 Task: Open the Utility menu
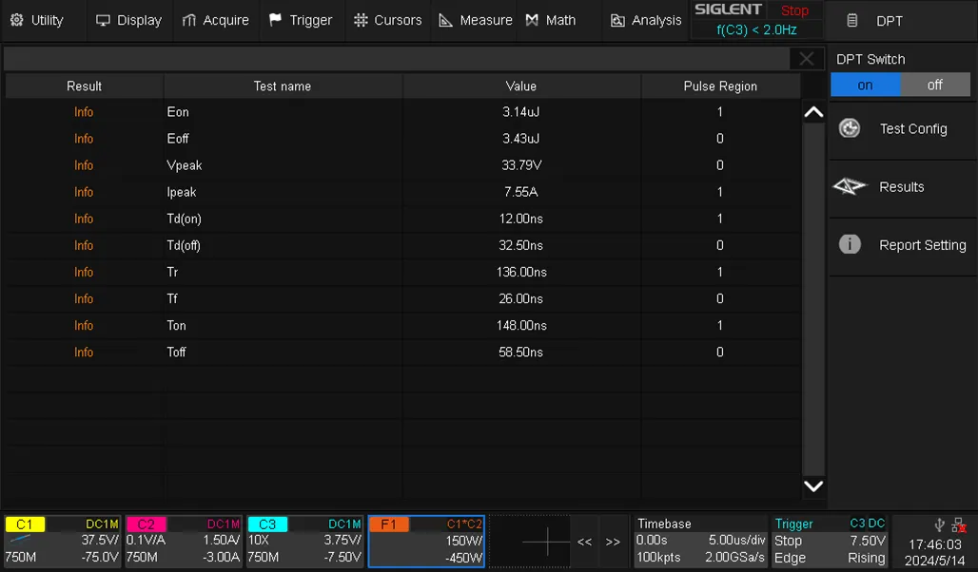pyautogui.click(x=37, y=20)
